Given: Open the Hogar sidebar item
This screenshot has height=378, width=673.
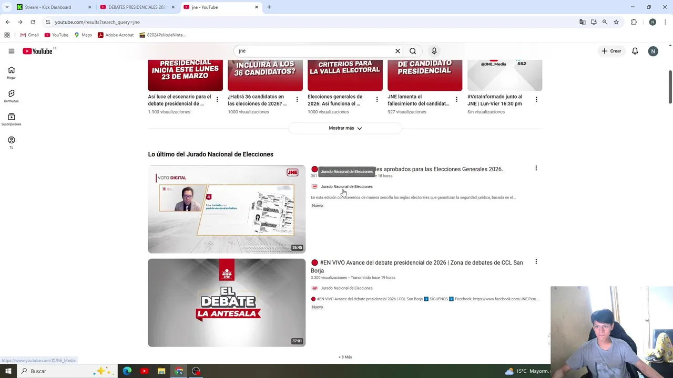Looking at the screenshot, I should pyautogui.click(x=11, y=73).
